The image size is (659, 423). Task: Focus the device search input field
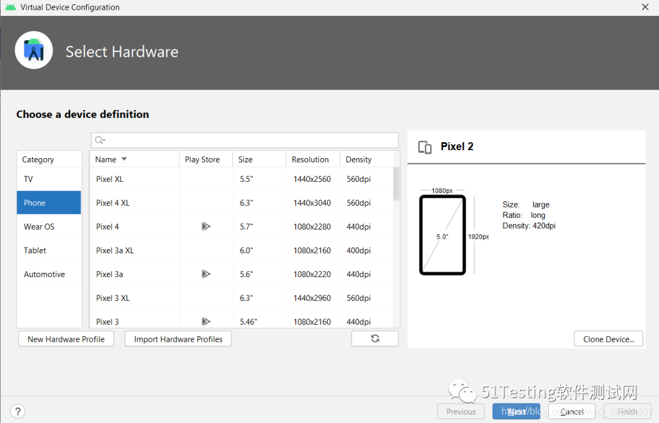pyautogui.click(x=245, y=140)
